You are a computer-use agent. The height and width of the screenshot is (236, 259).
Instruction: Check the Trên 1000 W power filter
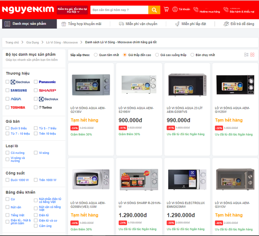(x=36, y=180)
